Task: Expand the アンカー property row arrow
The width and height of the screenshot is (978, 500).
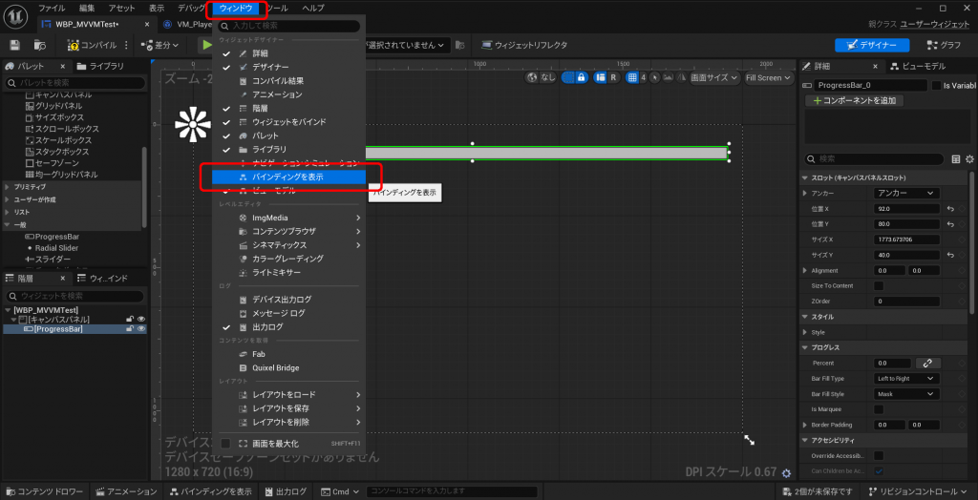Action: pyautogui.click(x=803, y=193)
